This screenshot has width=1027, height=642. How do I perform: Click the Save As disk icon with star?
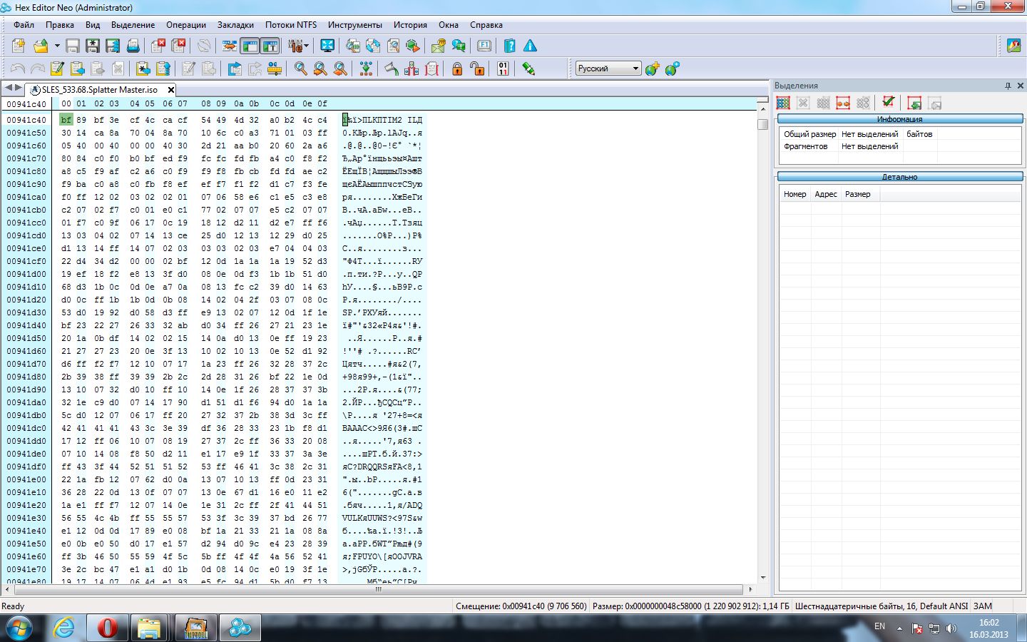pyautogui.click(x=93, y=46)
